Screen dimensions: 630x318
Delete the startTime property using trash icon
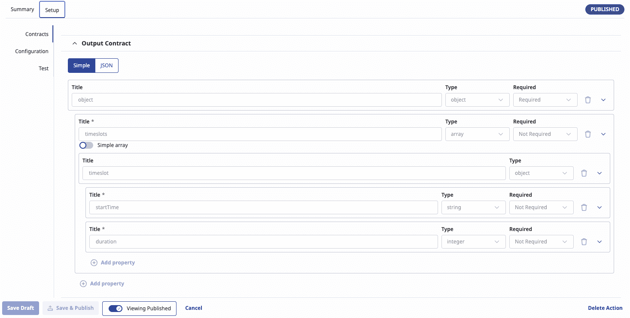point(584,207)
